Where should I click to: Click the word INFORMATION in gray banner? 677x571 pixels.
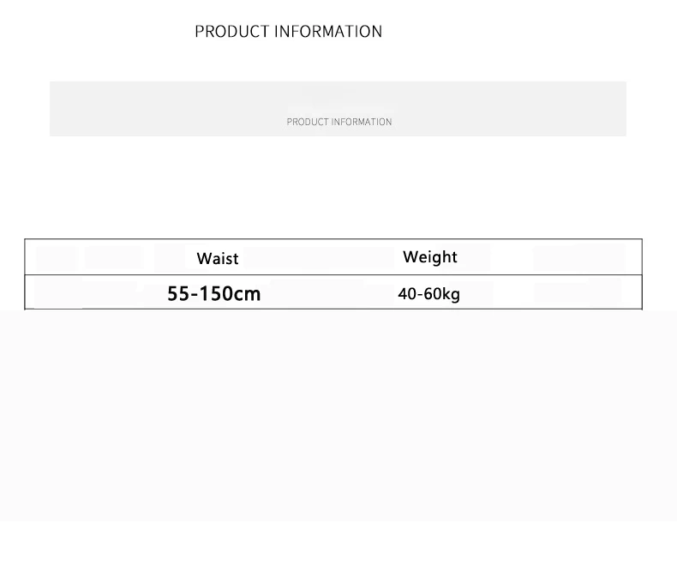point(362,123)
